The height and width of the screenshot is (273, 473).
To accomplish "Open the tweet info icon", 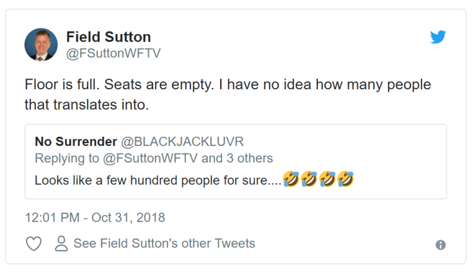I will [441, 245].
